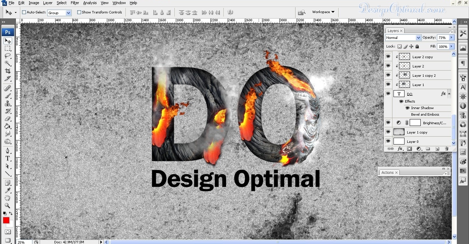The height and width of the screenshot is (244, 469).
Task: Create a new layer via Layers panel icon
Action: click(x=437, y=149)
